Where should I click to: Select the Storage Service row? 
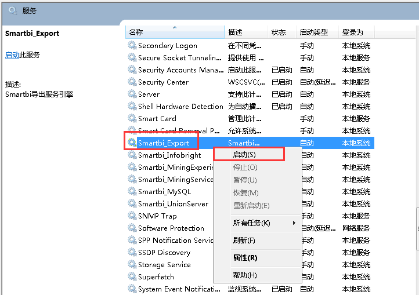[250, 264]
